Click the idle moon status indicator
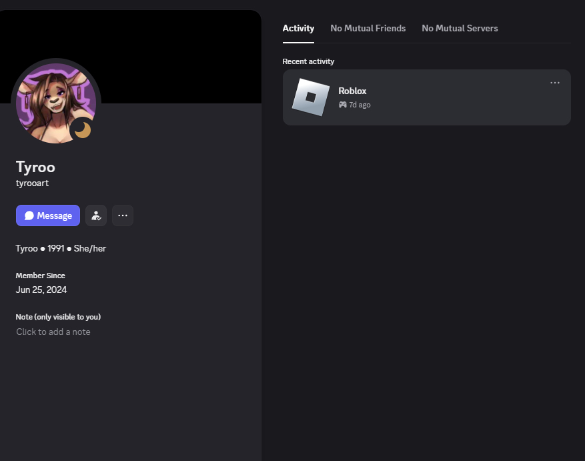585x461 pixels. point(81,129)
